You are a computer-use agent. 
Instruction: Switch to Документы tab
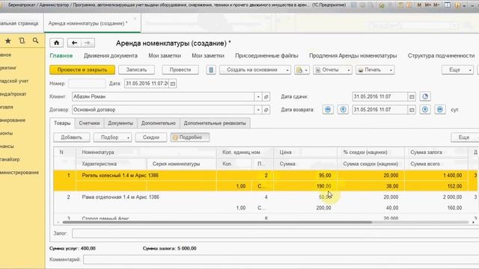(x=120, y=123)
